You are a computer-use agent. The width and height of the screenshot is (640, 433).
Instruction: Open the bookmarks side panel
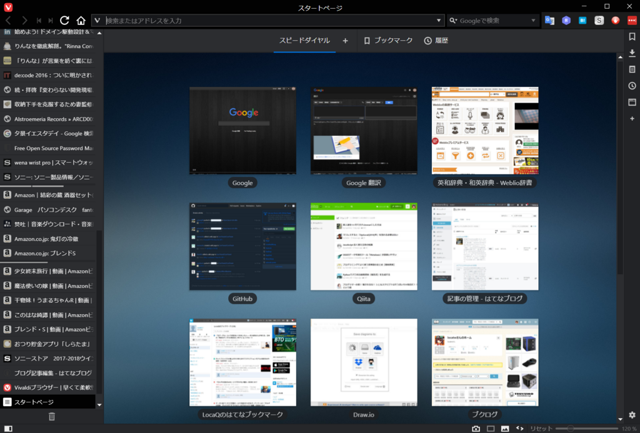632,36
